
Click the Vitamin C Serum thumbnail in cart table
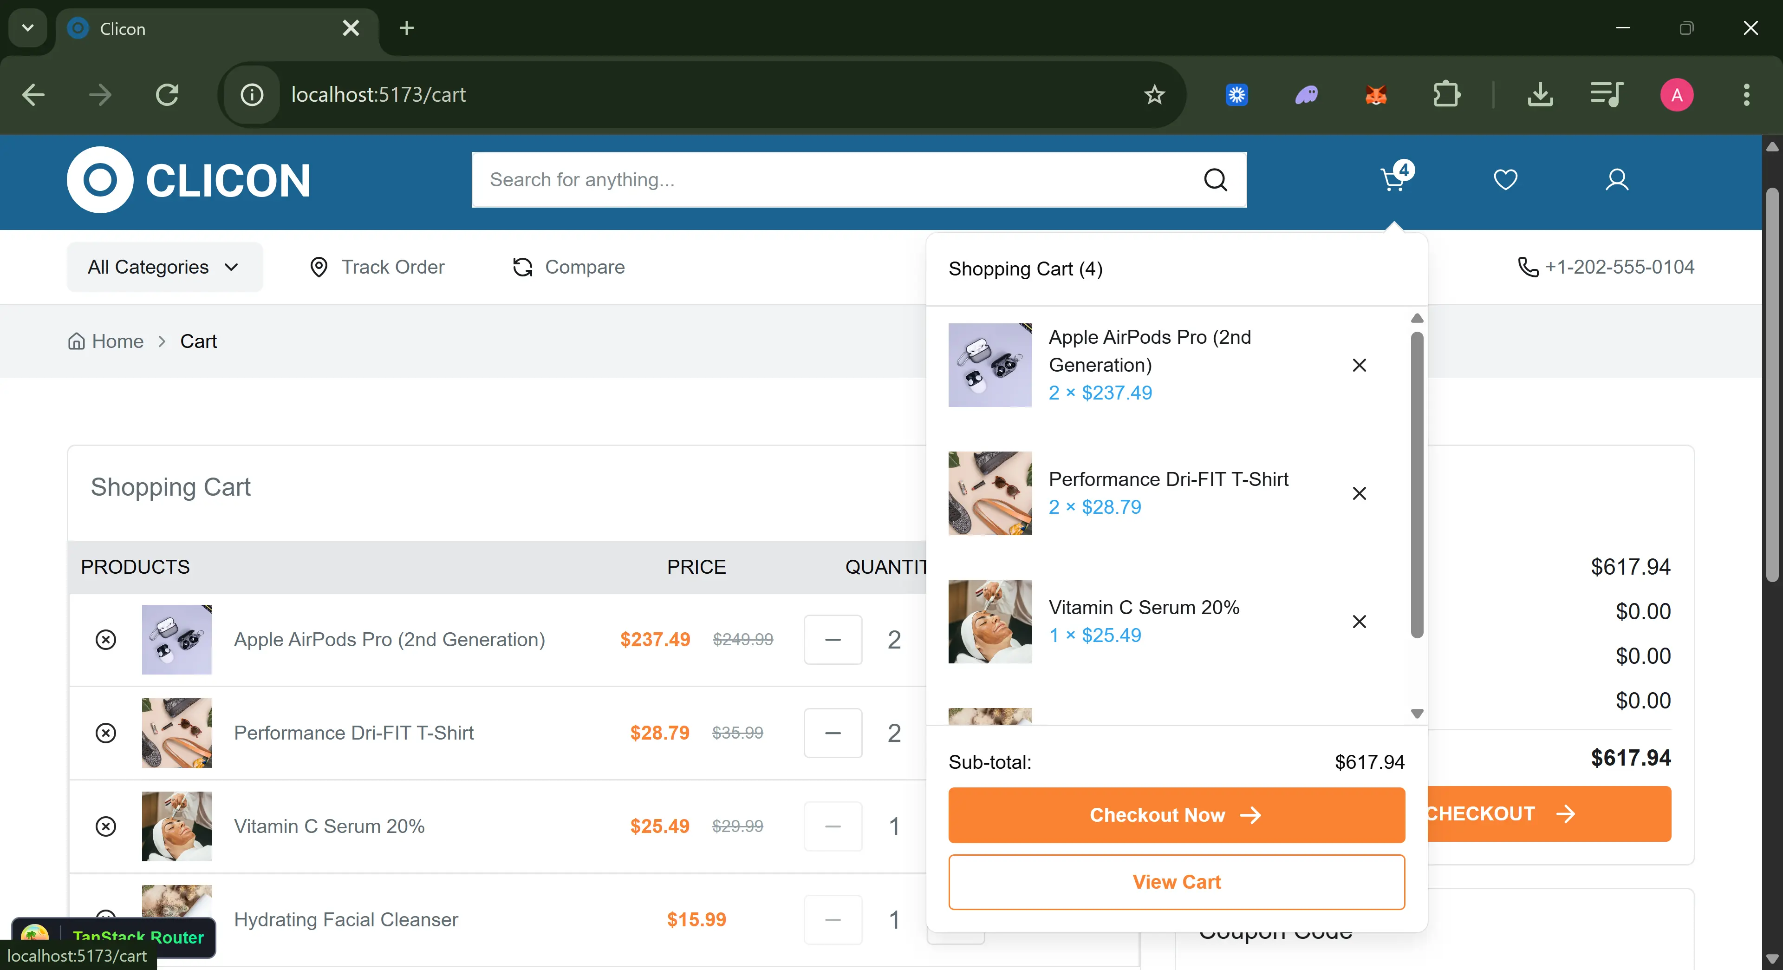[176, 826]
